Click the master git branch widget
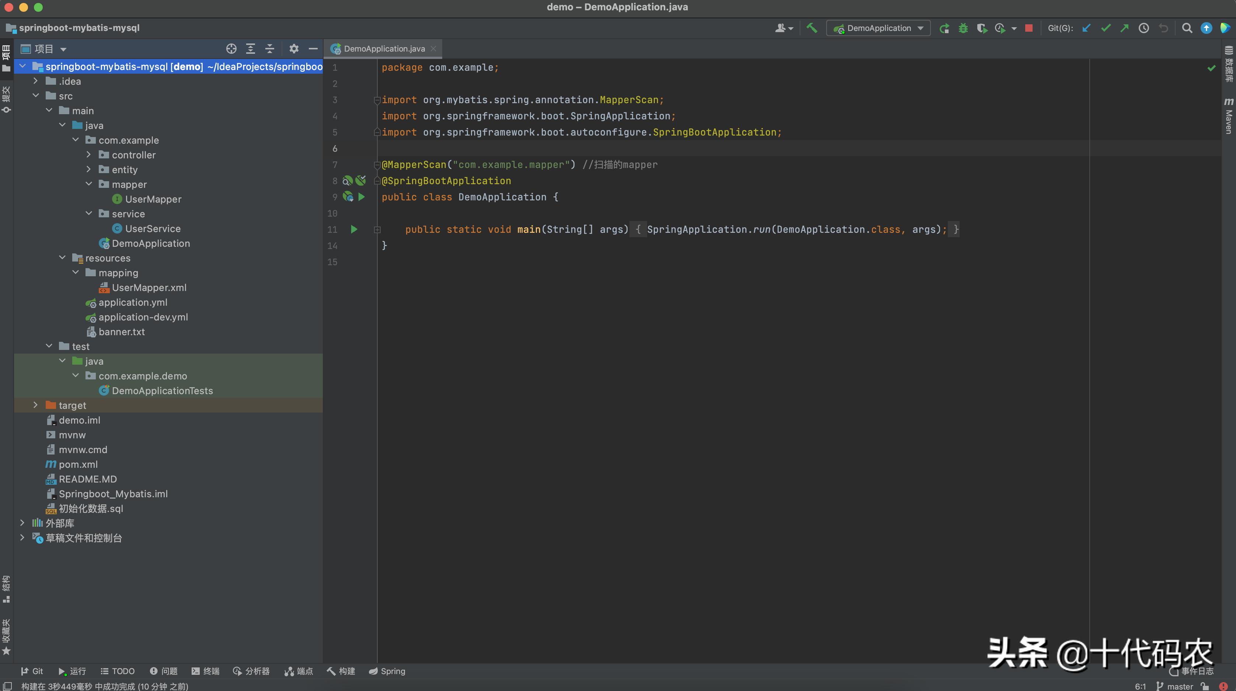The image size is (1236, 691). tap(1174, 686)
